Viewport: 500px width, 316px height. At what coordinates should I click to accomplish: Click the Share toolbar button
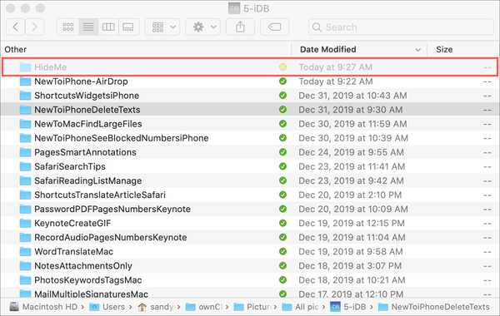(240, 27)
